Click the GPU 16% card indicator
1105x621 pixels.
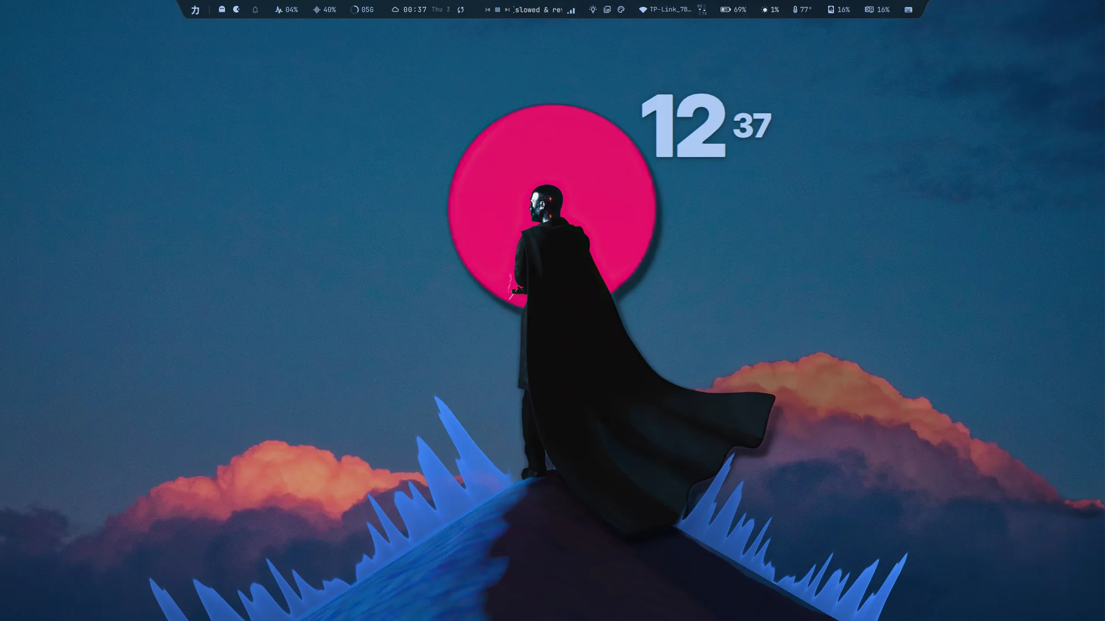(x=877, y=10)
